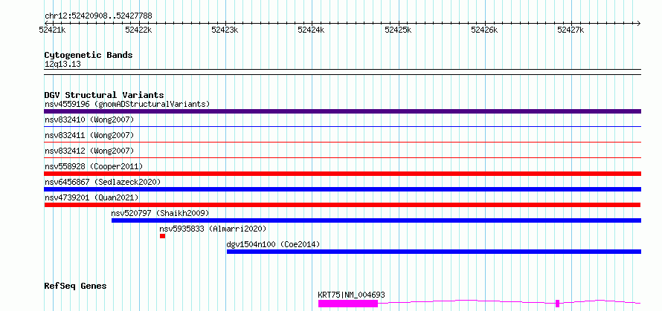This screenshot has height=311, width=662.
Task: Click the 52426k ruler label
Action: 485,30
